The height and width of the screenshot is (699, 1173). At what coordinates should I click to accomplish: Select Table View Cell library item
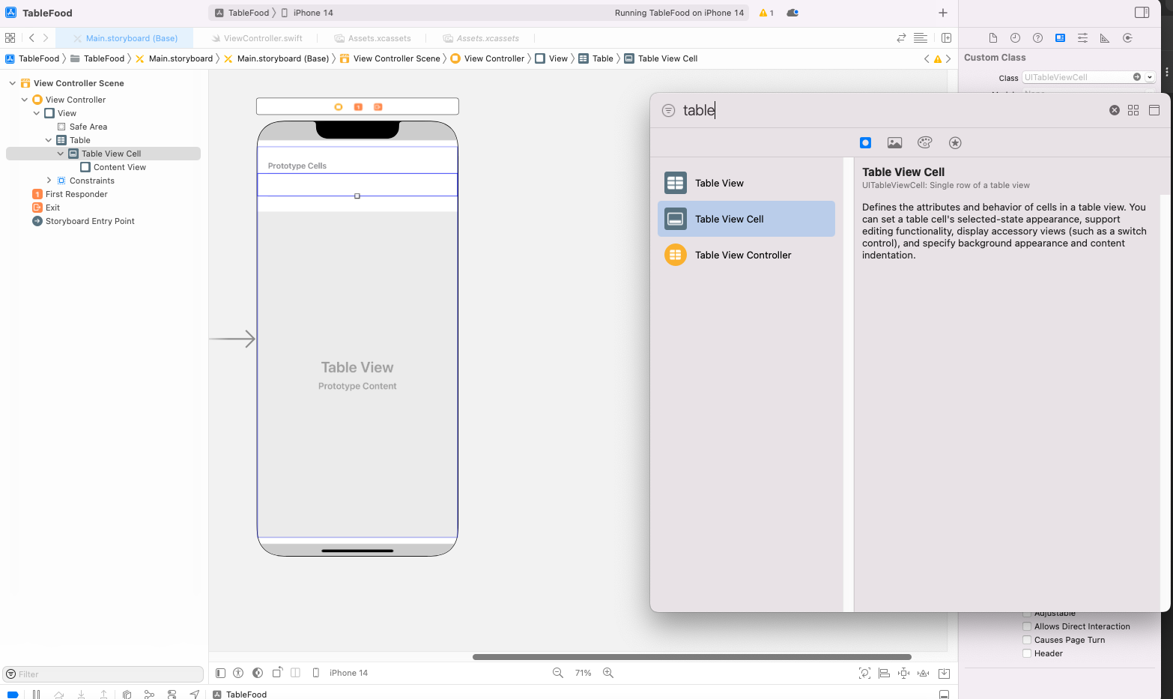pyautogui.click(x=746, y=219)
